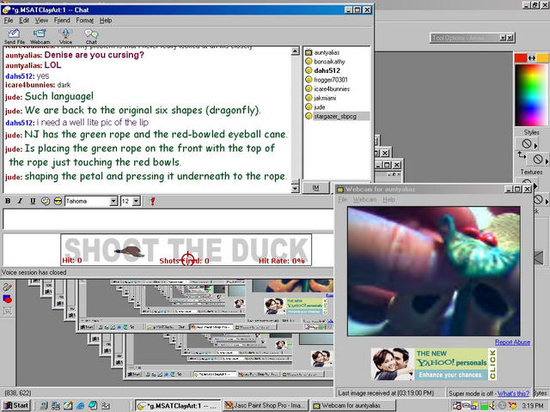Click the auntyalias webcam image
The image size is (550, 412).
(433, 271)
